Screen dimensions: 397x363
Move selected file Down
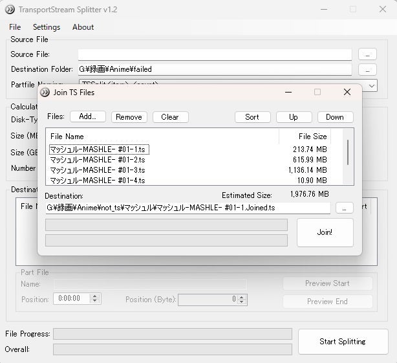coord(335,117)
